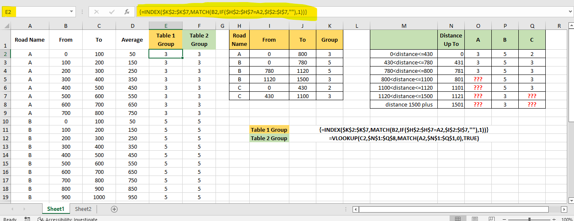This screenshot has height=221, width=574.
Task: Click the Insert Function fx icon
Action: 127,12
